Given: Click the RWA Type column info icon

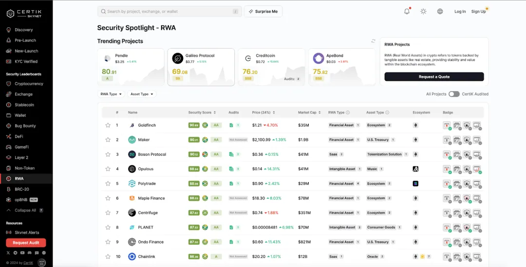Looking at the screenshot, I should (348, 113).
